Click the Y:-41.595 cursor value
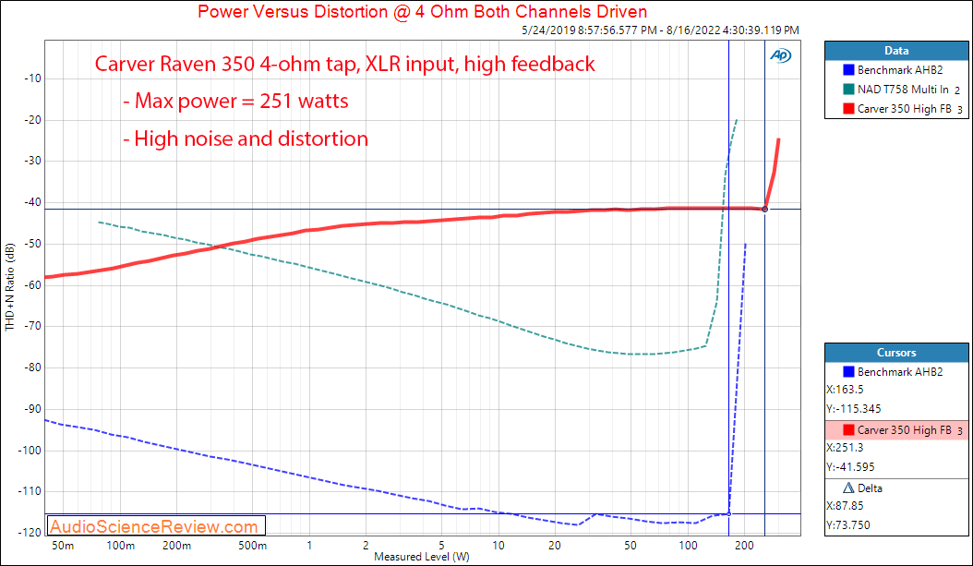973x566 pixels. [851, 466]
